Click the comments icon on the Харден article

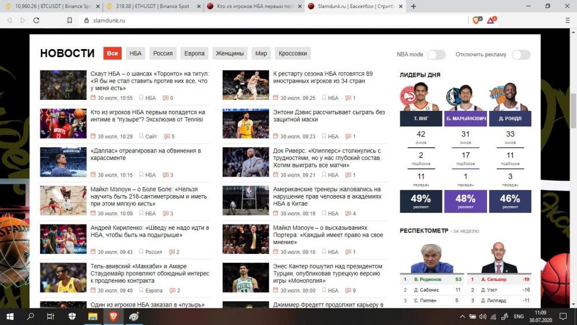[x=167, y=137]
